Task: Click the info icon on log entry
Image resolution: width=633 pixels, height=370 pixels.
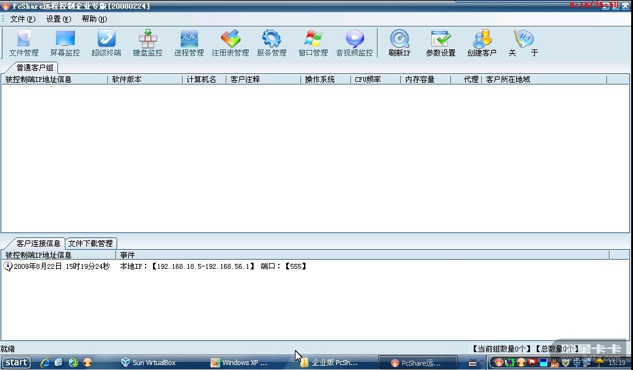Action: point(7,266)
